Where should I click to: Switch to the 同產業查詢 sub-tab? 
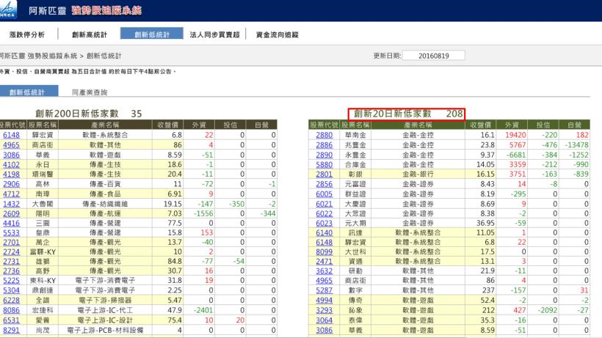pyautogui.click(x=90, y=92)
